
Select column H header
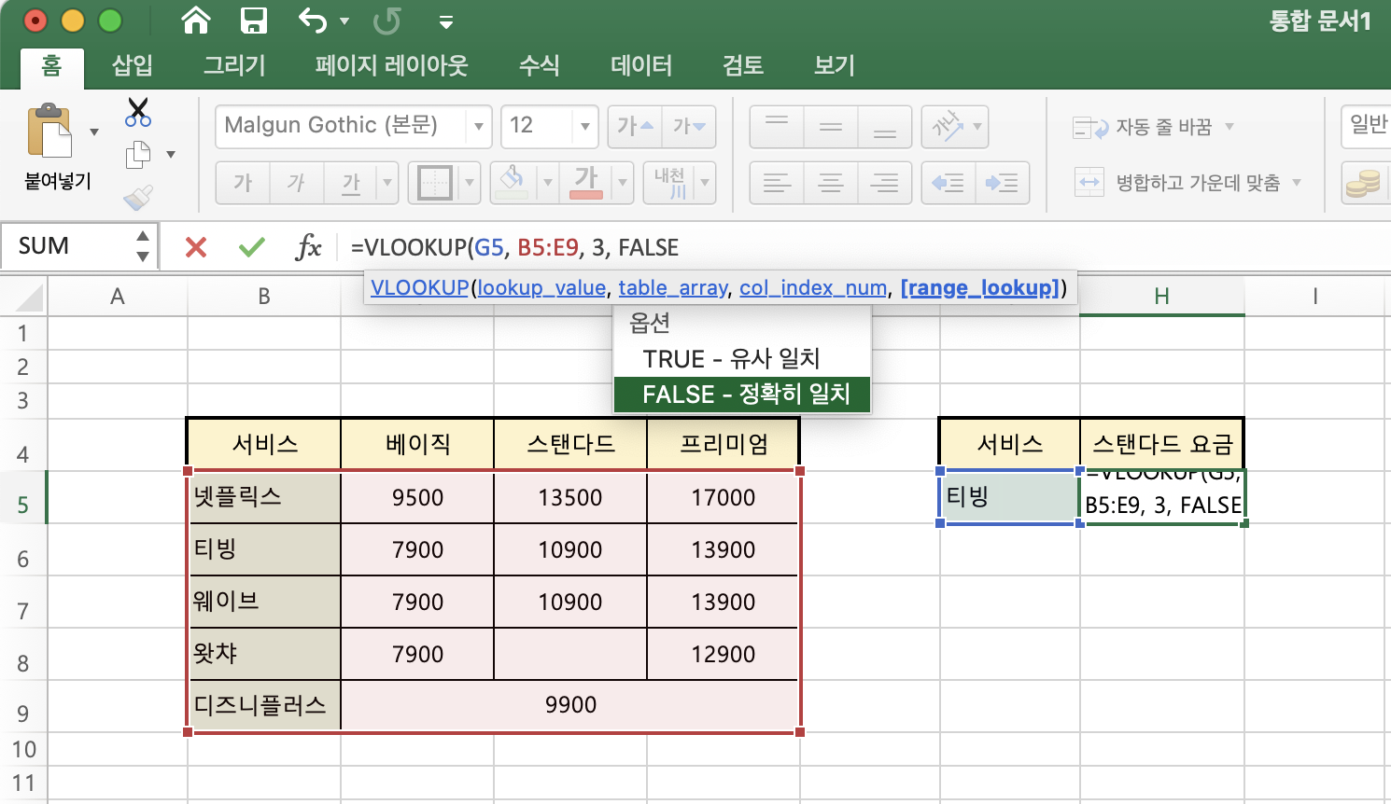[1161, 297]
